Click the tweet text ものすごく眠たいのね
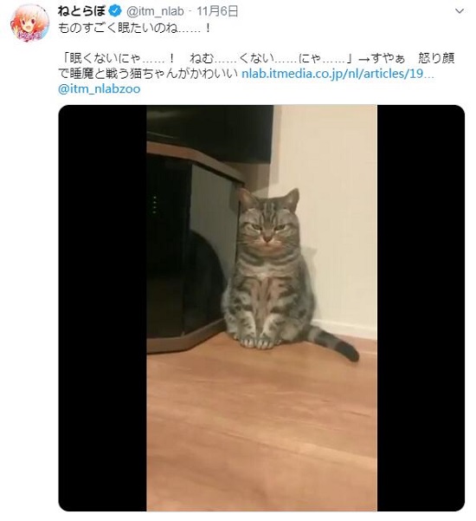476x521 pixels. 118,28
